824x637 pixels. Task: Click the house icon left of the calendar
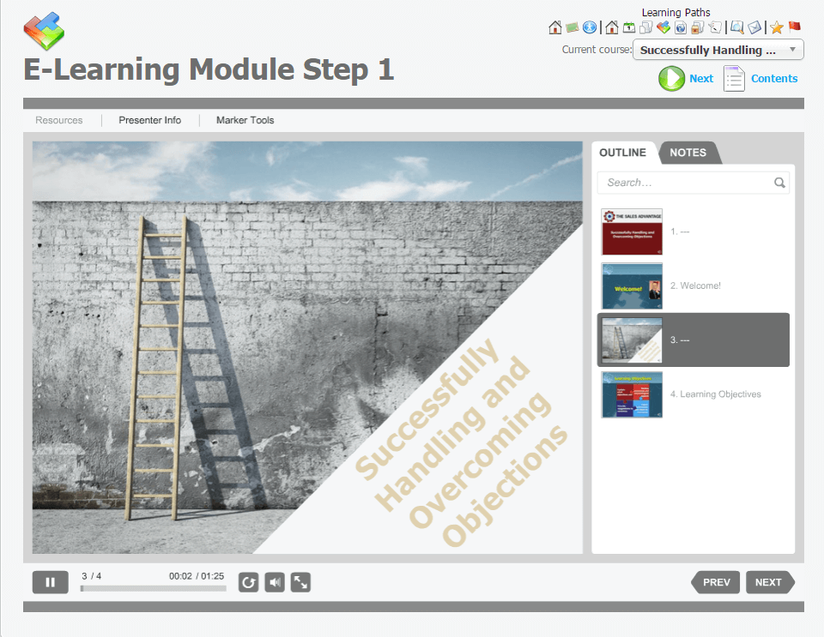(x=612, y=27)
